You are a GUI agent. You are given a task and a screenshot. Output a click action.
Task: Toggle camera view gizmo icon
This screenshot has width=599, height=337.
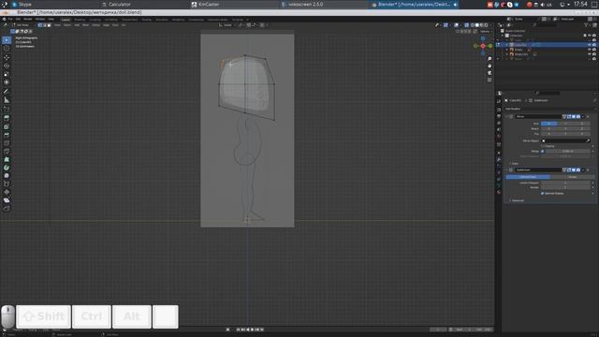click(489, 73)
